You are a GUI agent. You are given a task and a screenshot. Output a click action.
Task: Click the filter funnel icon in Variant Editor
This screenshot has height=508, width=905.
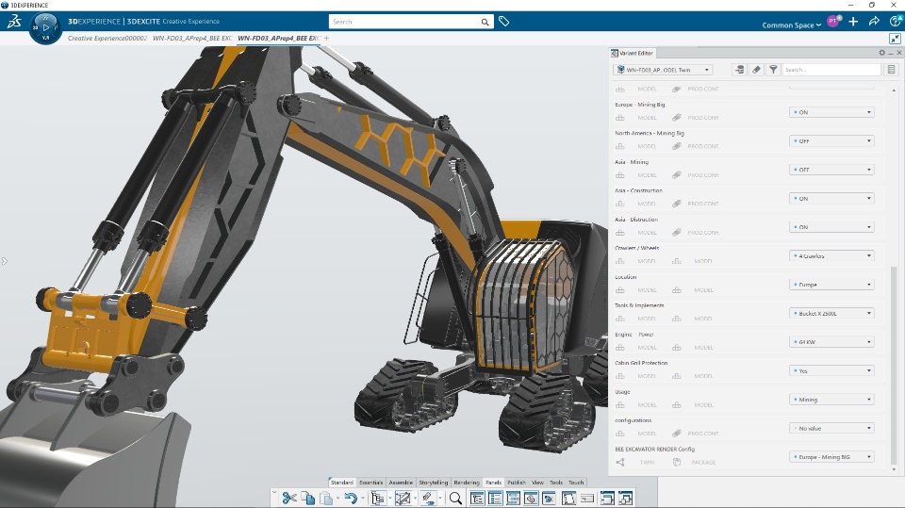[773, 70]
